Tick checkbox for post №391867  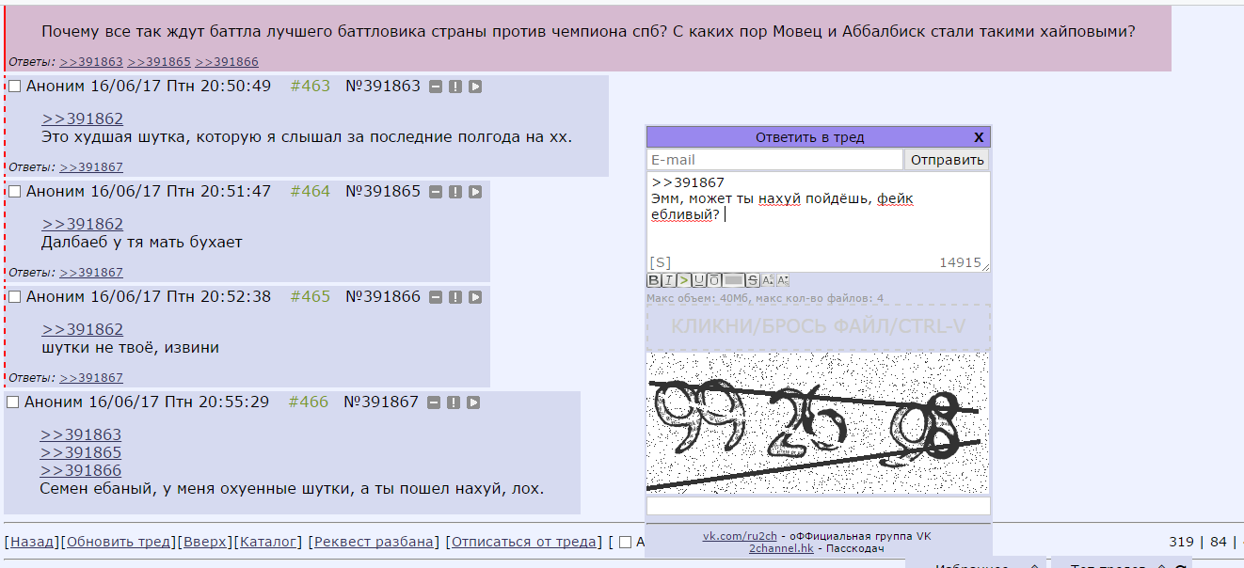click(x=12, y=402)
